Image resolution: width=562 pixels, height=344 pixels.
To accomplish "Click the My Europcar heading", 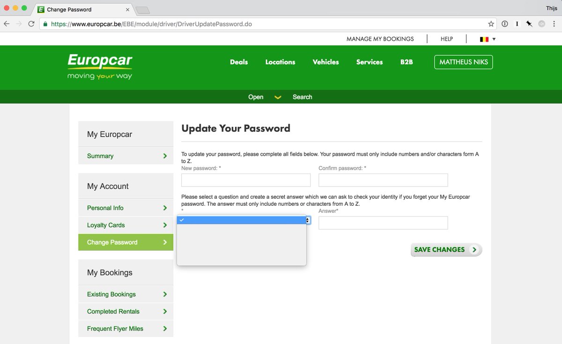I will [x=110, y=135].
